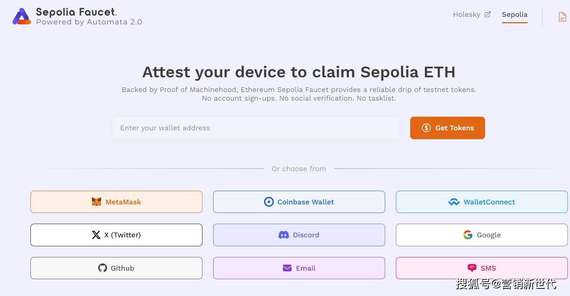The width and height of the screenshot is (570, 296).
Task: Click the Google G logo icon
Action: (x=468, y=235)
